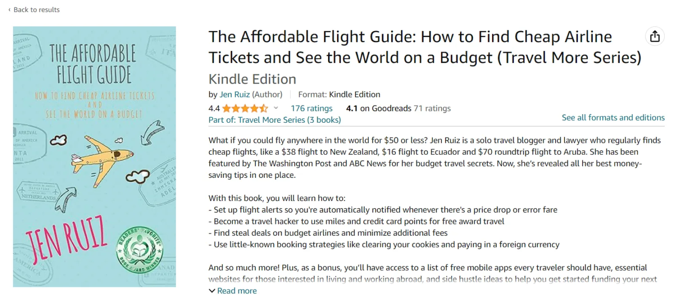This screenshot has width=674, height=295.
Task: Expand the ratings breakdown arrow after the stars
Action: tap(276, 108)
